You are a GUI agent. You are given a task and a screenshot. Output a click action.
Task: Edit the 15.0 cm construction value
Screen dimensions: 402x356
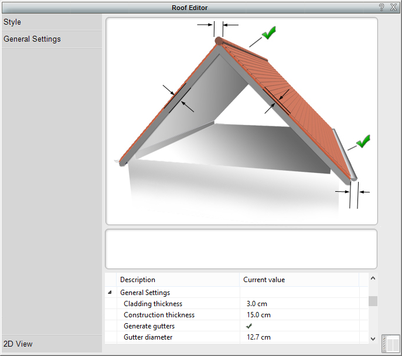(x=258, y=315)
